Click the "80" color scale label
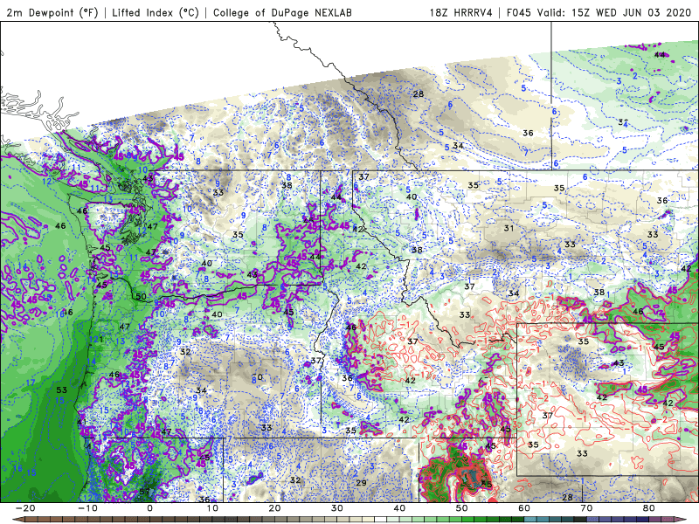 [x=649, y=508]
